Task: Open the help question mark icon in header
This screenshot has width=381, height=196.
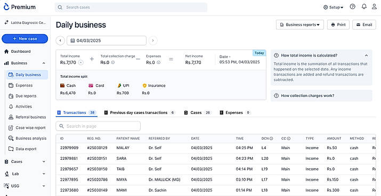Action: pyautogui.click(x=352, y=7)
